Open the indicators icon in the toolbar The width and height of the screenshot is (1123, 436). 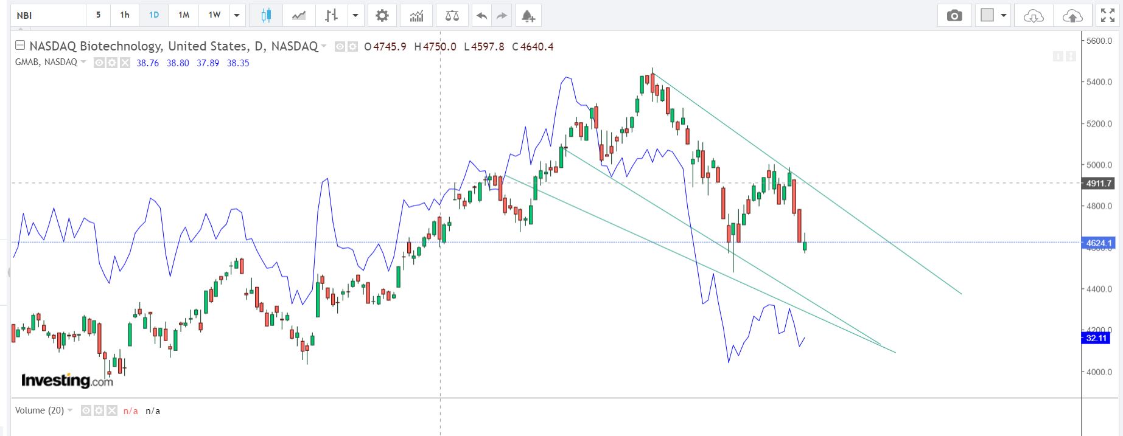tap(416, 15)
